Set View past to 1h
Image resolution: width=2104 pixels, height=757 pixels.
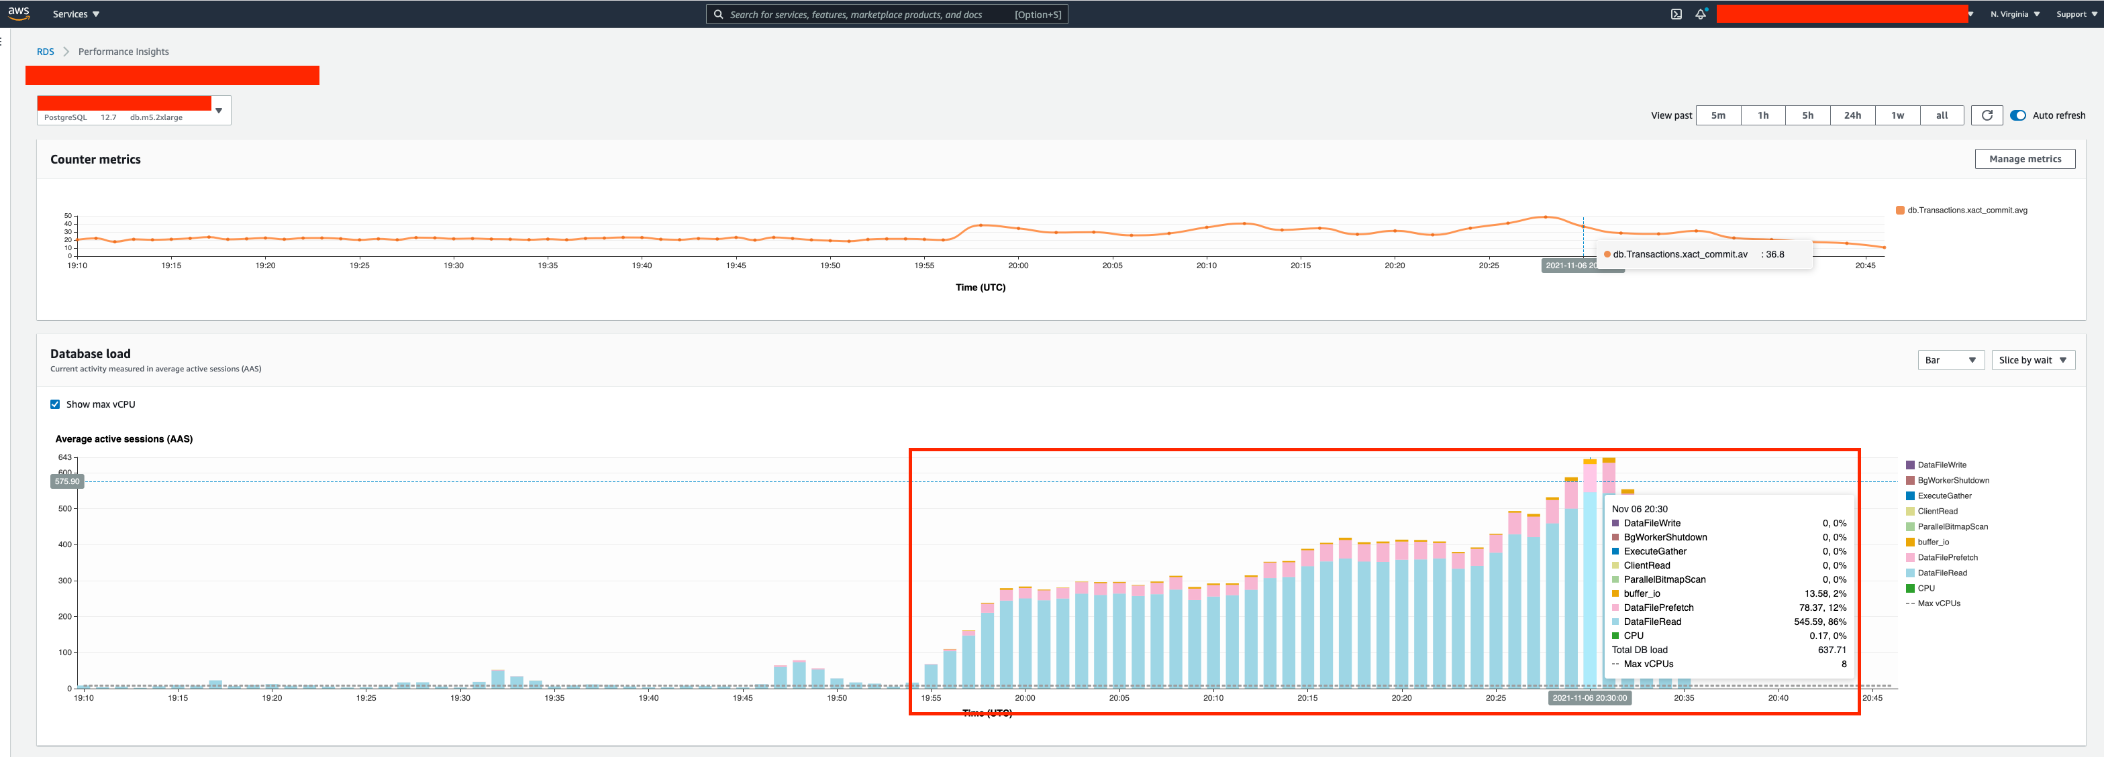point(1762,115)
